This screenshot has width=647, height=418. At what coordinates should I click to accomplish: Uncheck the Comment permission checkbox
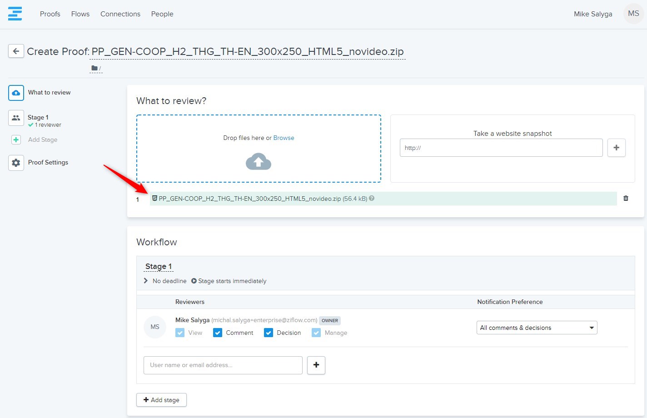218,333
